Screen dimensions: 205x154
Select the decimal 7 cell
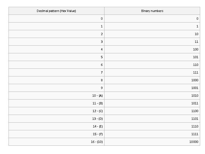click(x=56, y=72)
